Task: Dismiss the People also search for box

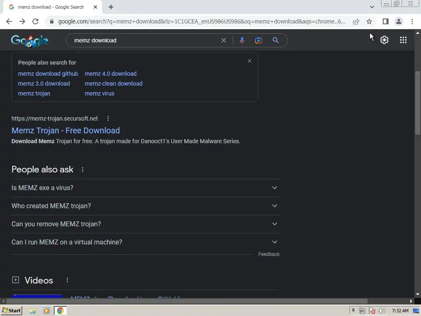Action: tap(250, 61)
